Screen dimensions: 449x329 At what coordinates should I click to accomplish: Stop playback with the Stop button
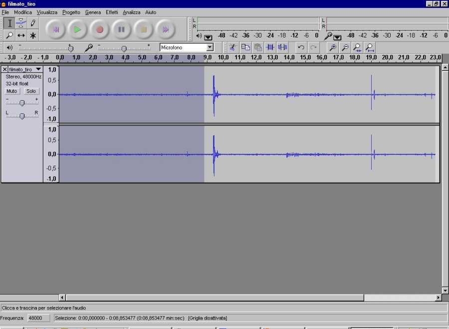(144, 29)
